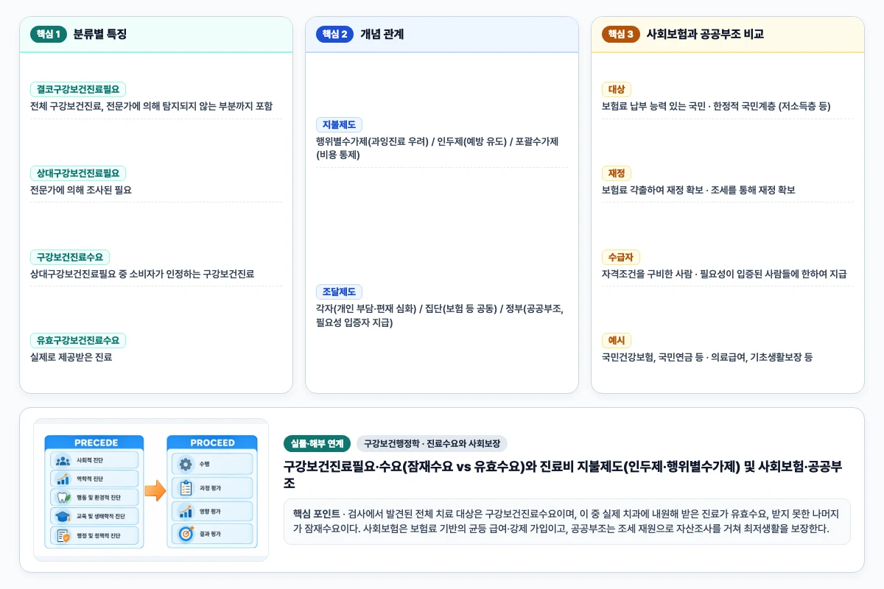Click the bold title starting 구강보건진료필요·수요(잠재수요
884x589 pixels.
564,475
